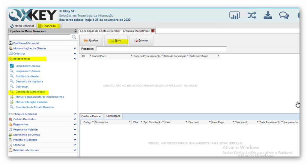Expand the Cadastros section chevron
This screenshot has width=307, height=164.
pos(75,53)
